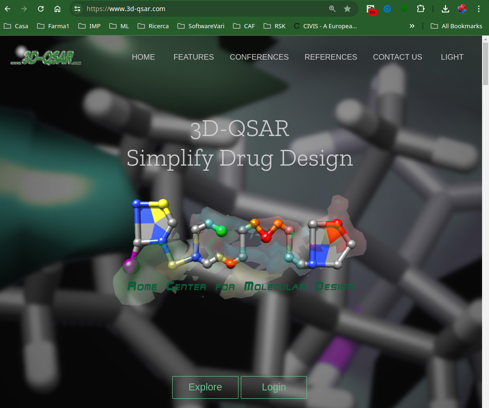Image resolution: width=489 pixels, height=408 pixels.
Task: Click the Explore button
Action: point(205,387)
